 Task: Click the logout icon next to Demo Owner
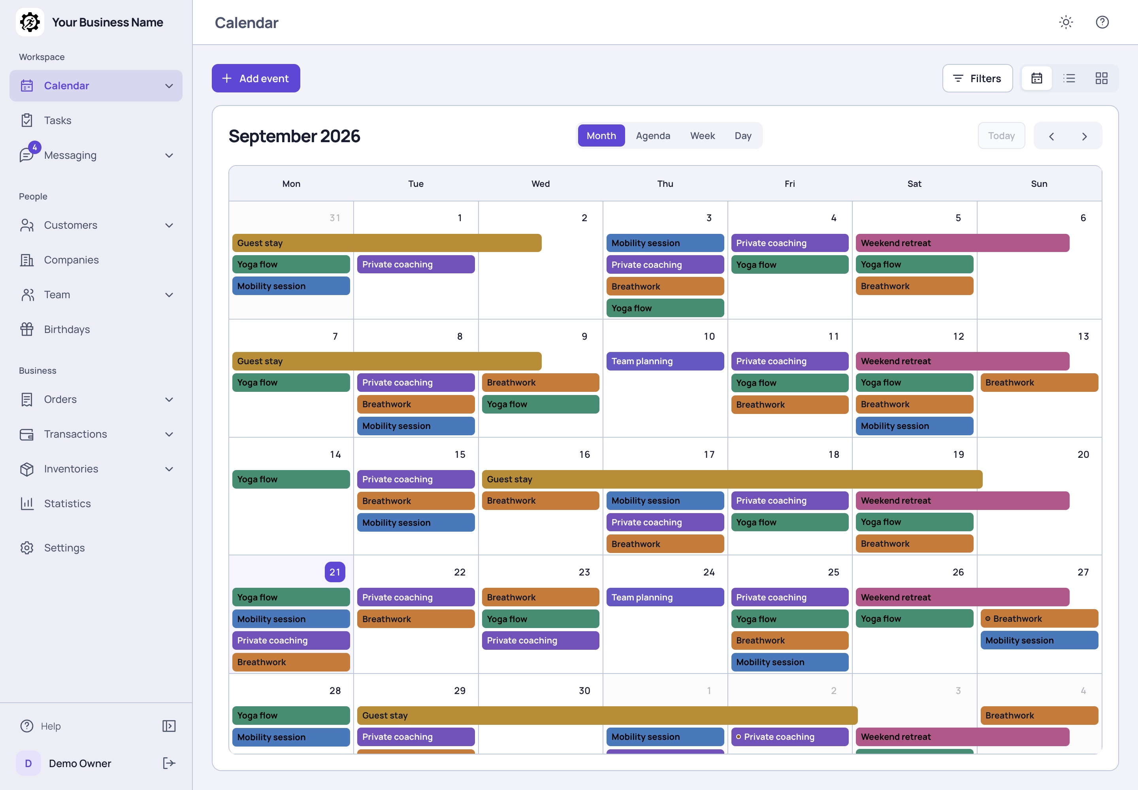(169, 763)
